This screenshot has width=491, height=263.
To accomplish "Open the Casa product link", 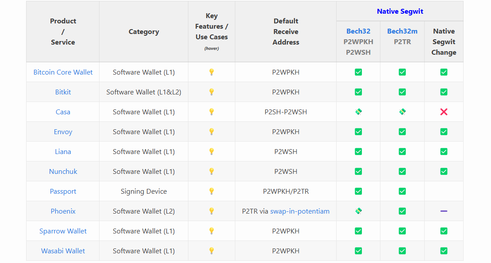I will coord(63,112).
